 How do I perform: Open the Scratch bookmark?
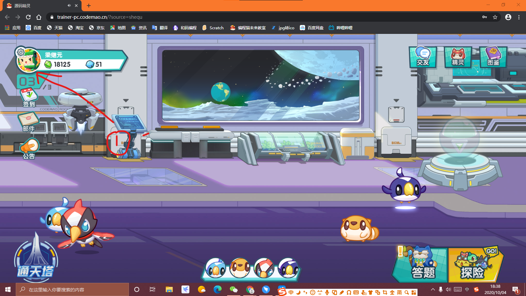point(213,28)
